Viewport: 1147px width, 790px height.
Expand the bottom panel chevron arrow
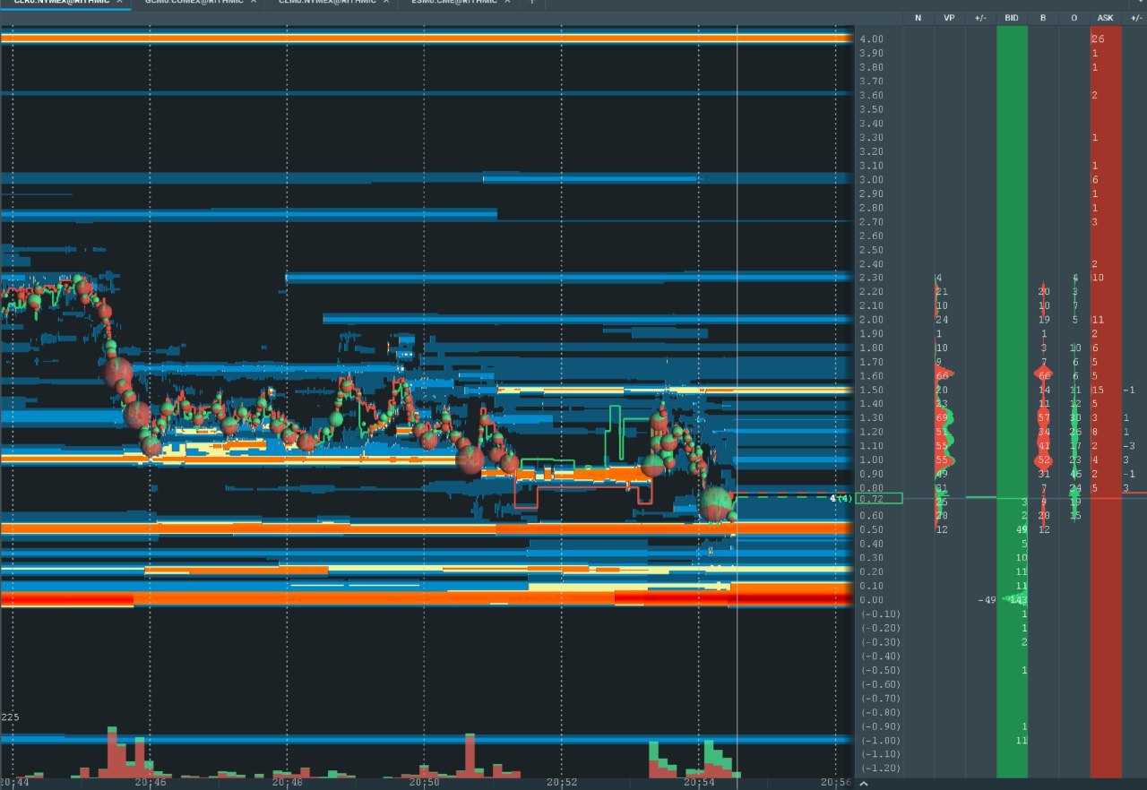pyautogui.click(x=863, y=784)
